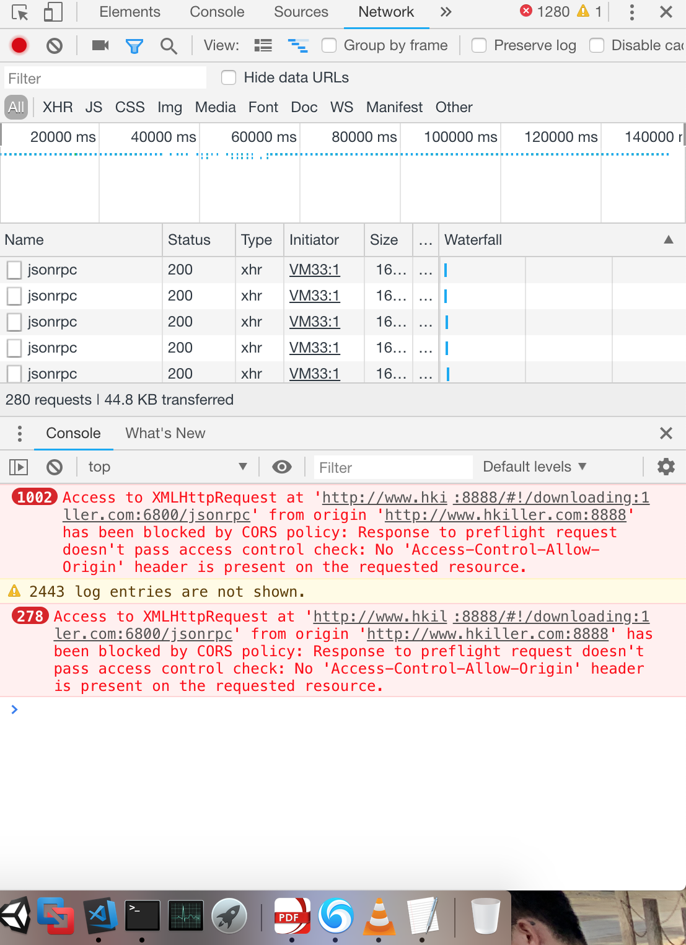The width and height of the screenshot is (686, 945).
Task: Clear the network requests list
Action: coord(55,45)
